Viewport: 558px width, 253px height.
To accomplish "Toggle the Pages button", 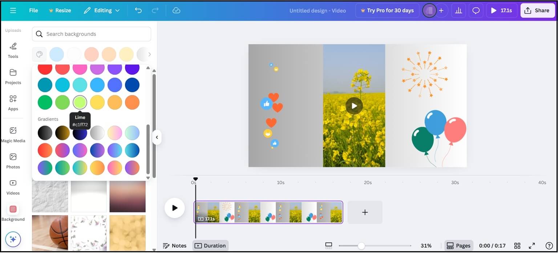I will (x=459, y=246).
